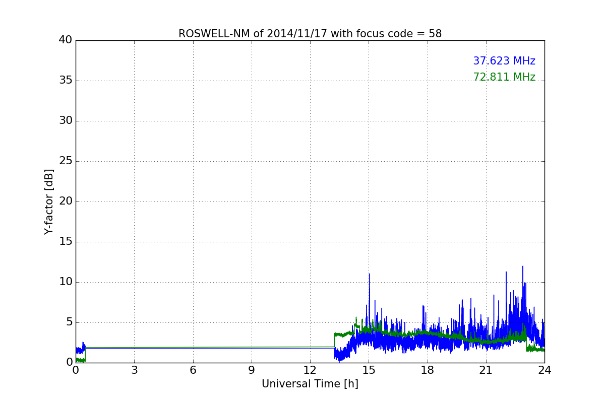This screenshot has width=605, height=403.
Task: Click the y-axis tick label '25'
Action: coord(66,161)
